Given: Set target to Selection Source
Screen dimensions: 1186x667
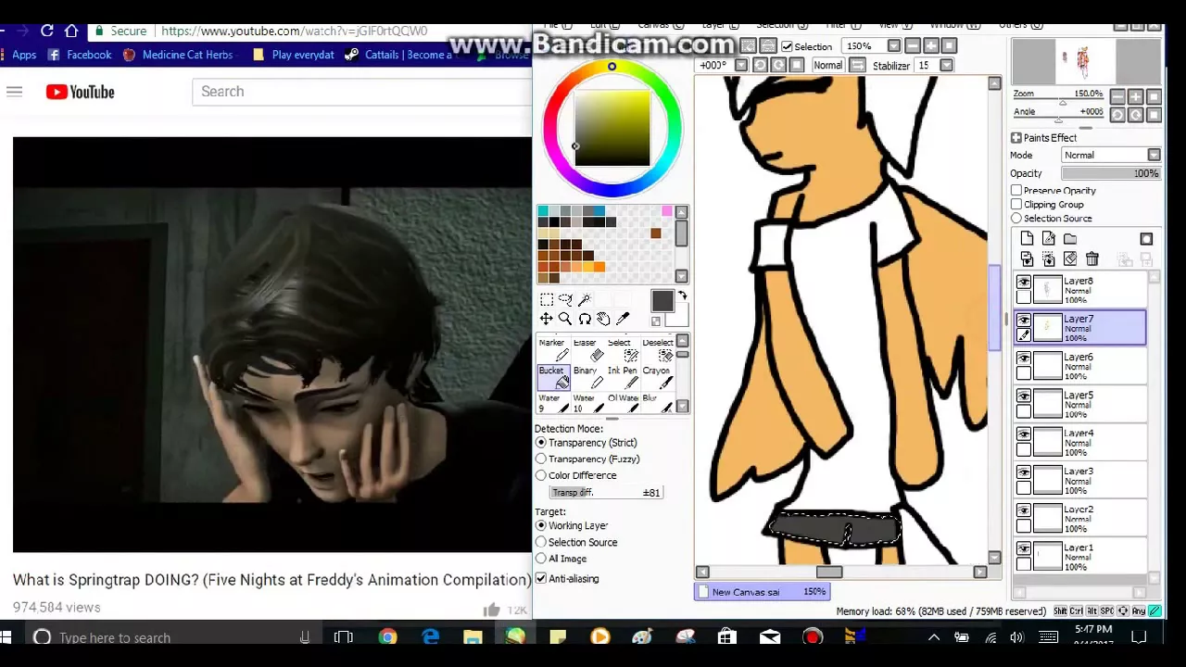Looking at the screenshot, I should [x=541, y=543].
